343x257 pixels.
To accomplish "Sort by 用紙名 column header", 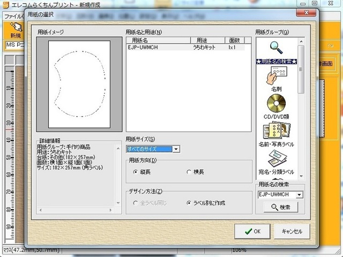I will [159, 40].
